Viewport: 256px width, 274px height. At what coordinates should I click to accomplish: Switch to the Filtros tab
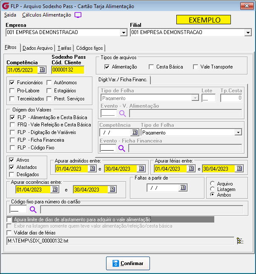(x=11, y=47)
